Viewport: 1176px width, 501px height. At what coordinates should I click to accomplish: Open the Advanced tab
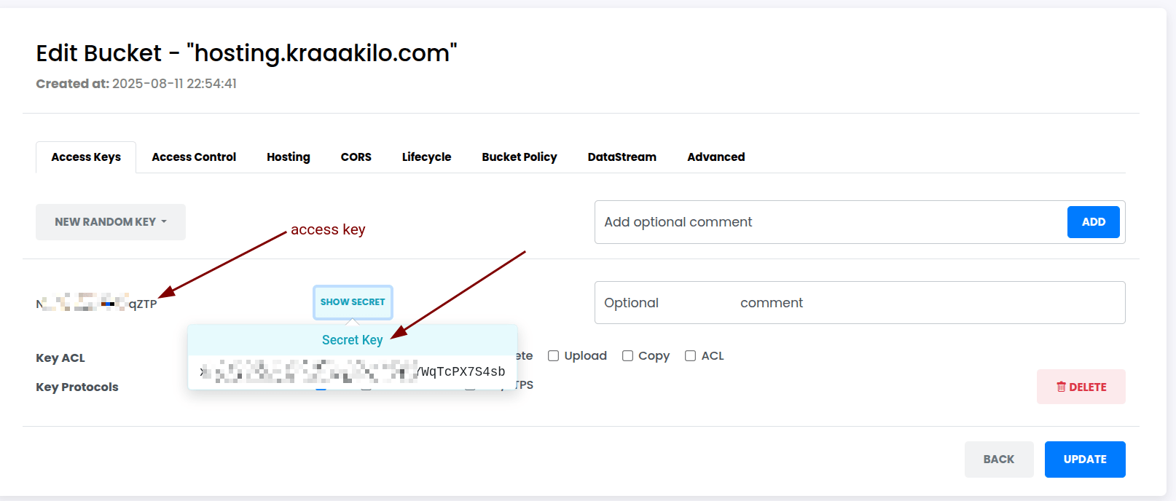point(716,157)
